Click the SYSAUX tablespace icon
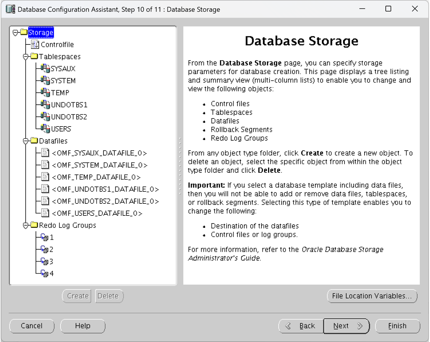 pyautogui.click(x=45, y=68)
